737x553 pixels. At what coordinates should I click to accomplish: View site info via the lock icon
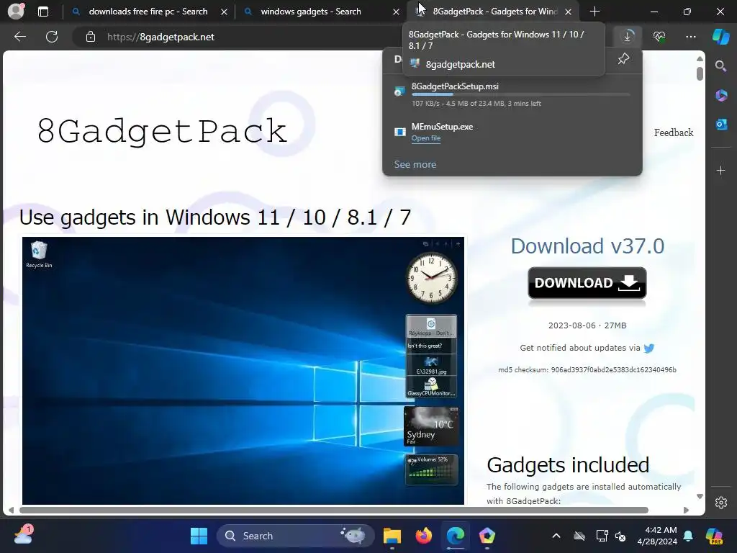[x=91, y=37]
